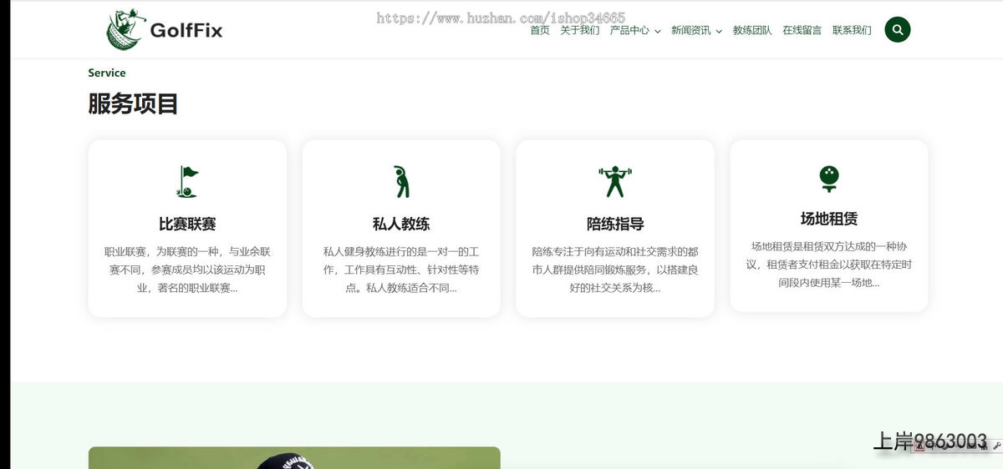Click the stretching person icon above 私人教练
The width and height of the screenshot is (1003, 469).
click(401, 181)
